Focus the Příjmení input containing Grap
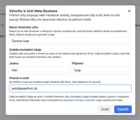Image resolution: width=140 pixels, height=120 pixels. (x=102, y=70)
